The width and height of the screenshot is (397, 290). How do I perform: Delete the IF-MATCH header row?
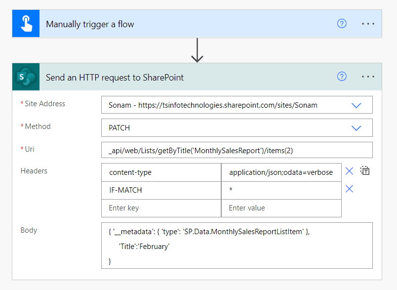click(350, 189)
